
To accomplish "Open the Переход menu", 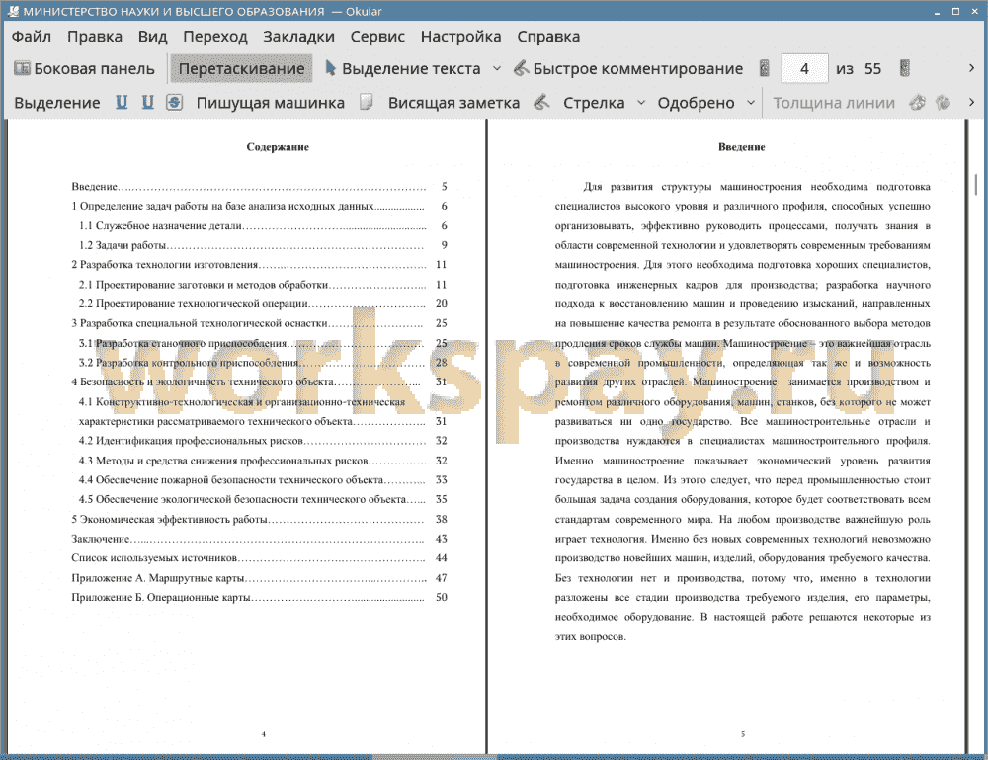I will [214, 37].
